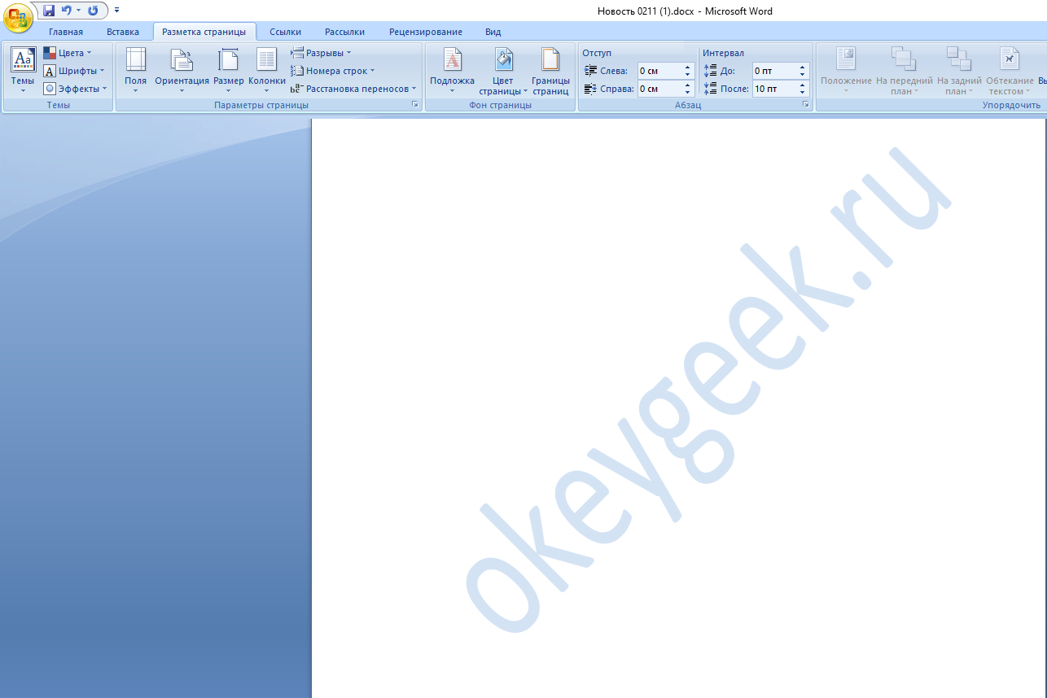Open the Темы themes gallery
The image size is (1047, 698).
click(23, 71)
